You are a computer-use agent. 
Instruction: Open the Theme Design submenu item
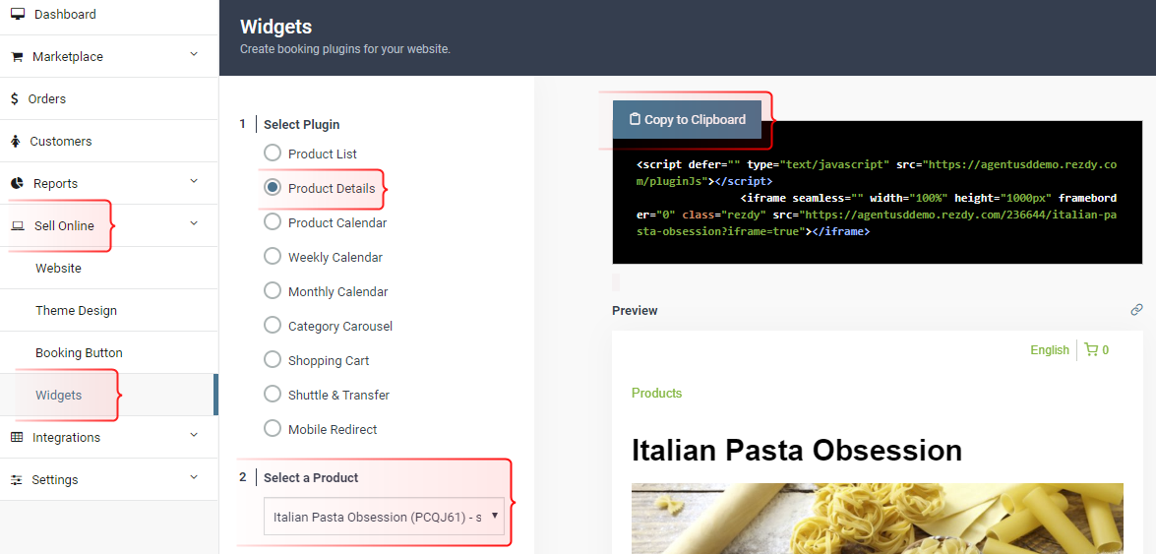pyautogui.click(x=109, y=311)
